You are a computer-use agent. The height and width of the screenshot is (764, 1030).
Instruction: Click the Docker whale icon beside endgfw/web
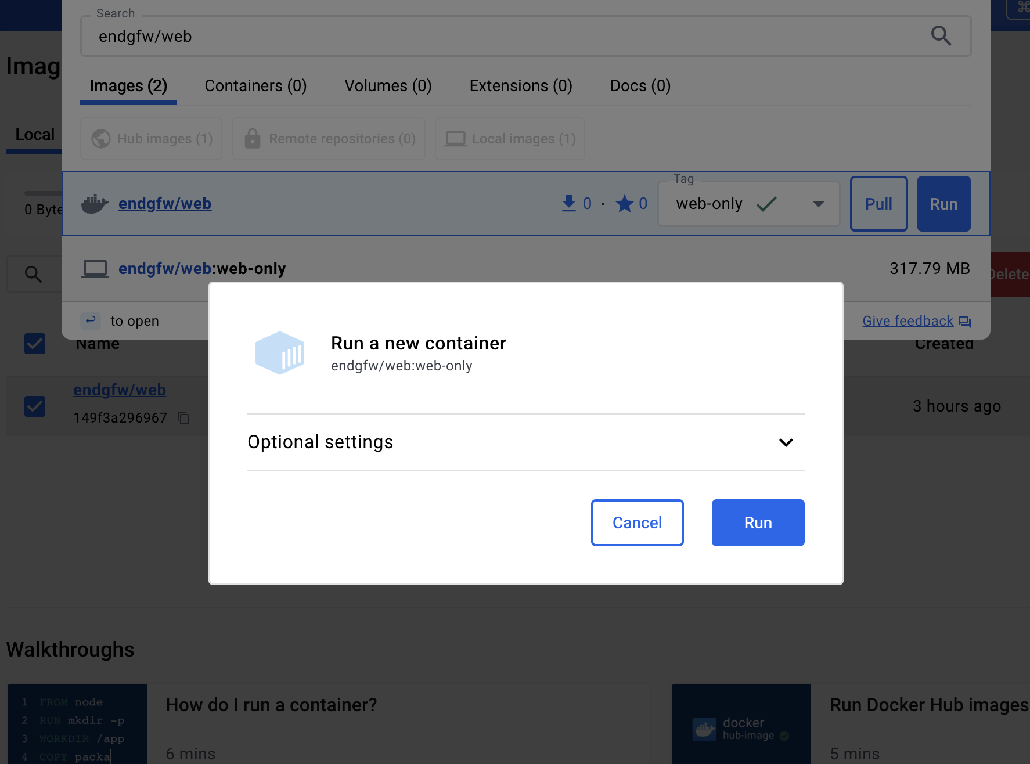(x=95, y=204)
